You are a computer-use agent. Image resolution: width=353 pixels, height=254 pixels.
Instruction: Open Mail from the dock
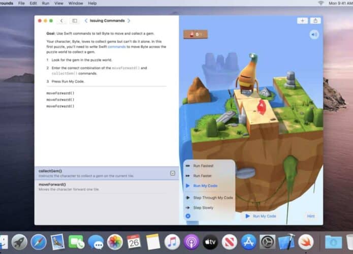click(x=57, y=242)
